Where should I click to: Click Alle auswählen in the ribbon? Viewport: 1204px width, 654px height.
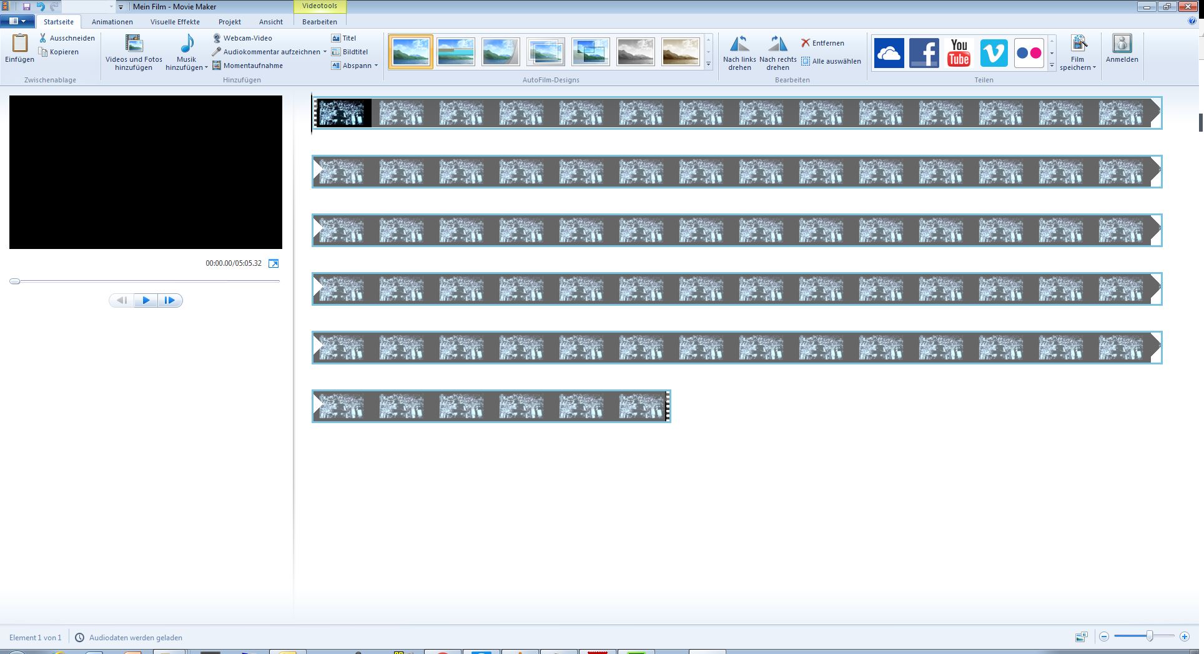click(831, 61)
